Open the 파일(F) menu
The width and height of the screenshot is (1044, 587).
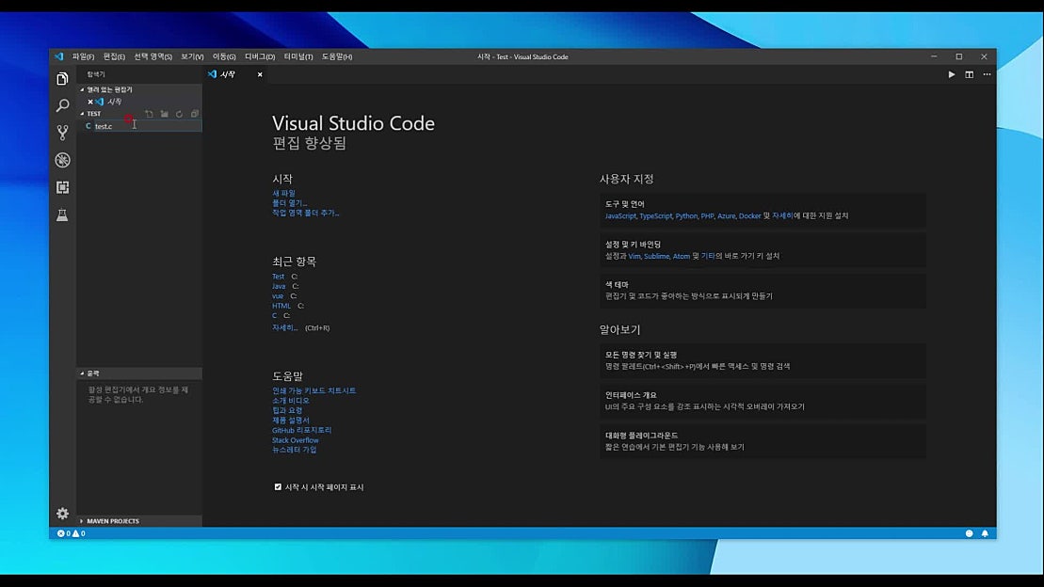coord(86,56)
